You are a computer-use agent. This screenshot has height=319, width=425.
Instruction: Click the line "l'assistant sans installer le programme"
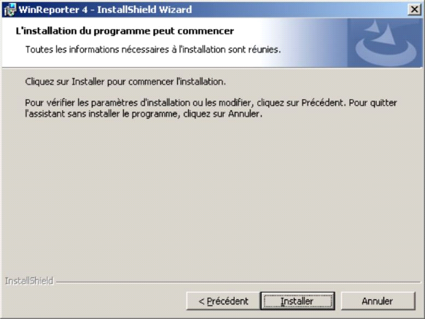click(x=144, y=114)
